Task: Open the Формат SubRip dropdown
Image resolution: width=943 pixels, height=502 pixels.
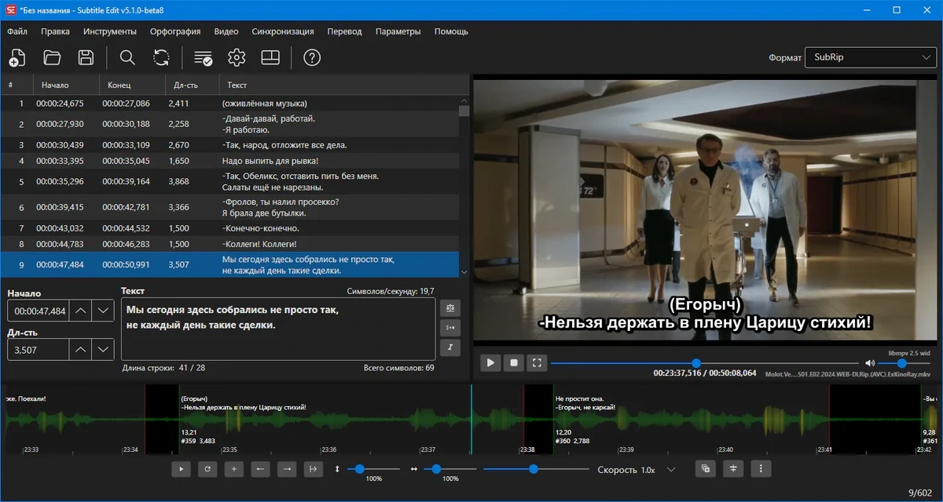Action: (x=869, y=57)
